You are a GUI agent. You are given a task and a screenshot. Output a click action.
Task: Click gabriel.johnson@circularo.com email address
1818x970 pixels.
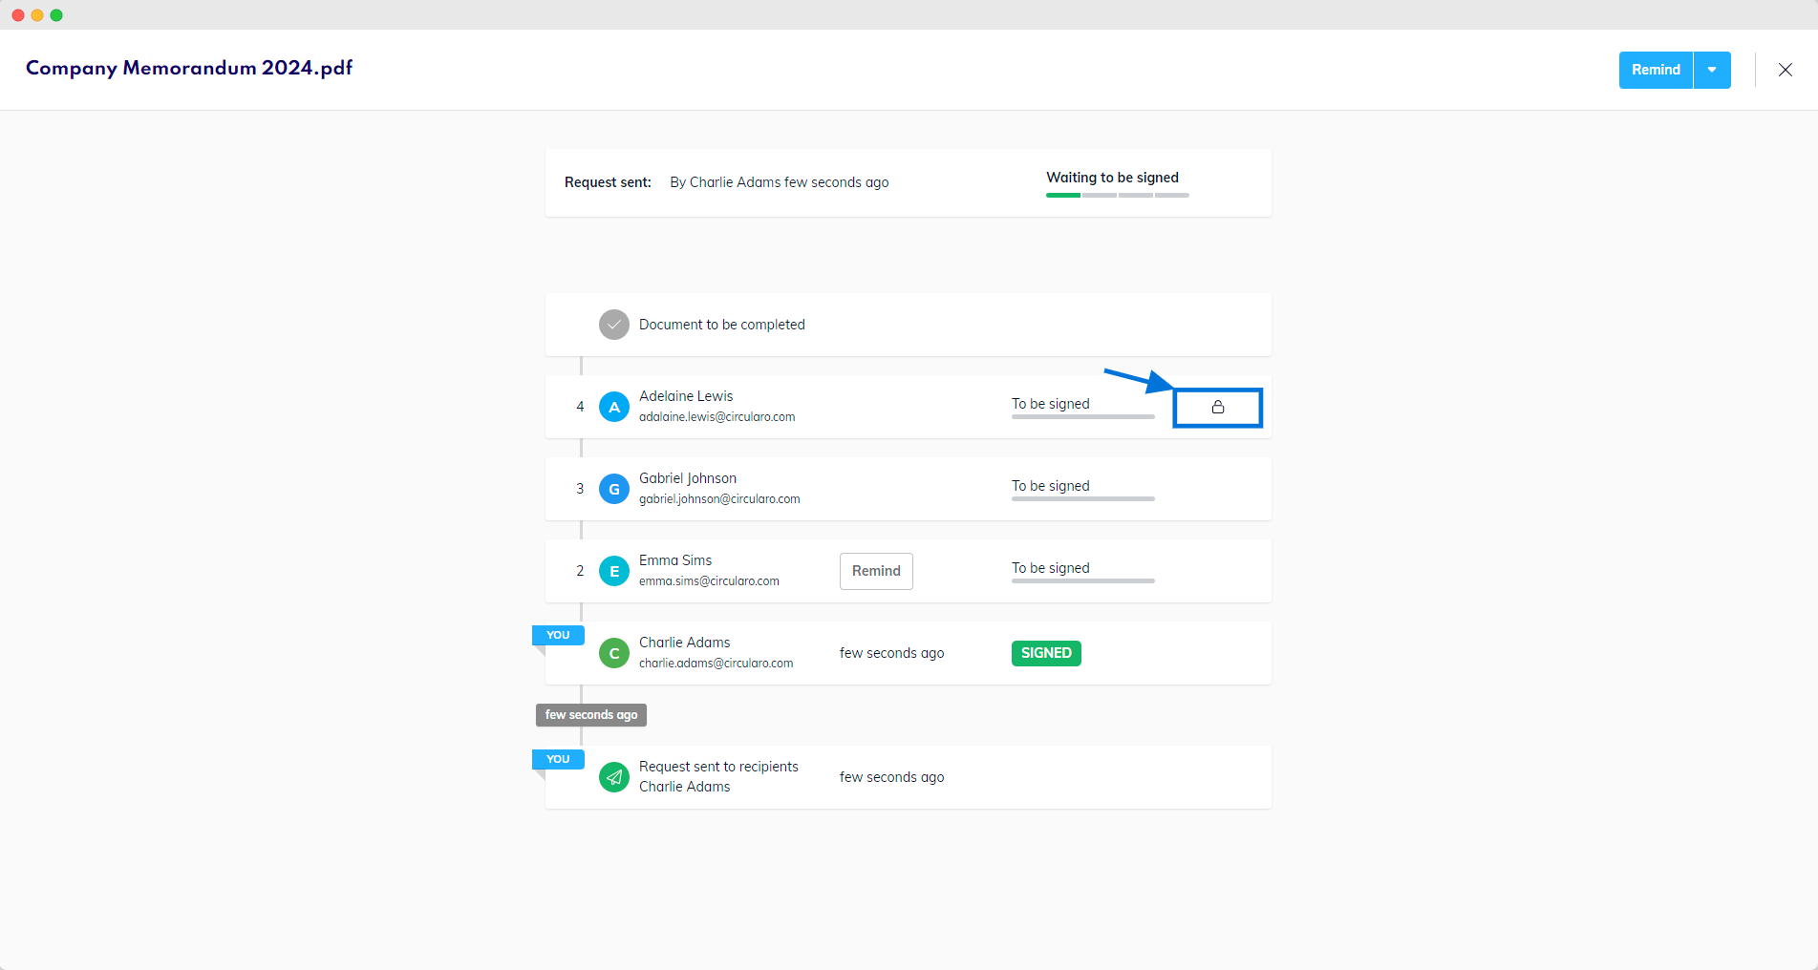[x=719, y=499]
